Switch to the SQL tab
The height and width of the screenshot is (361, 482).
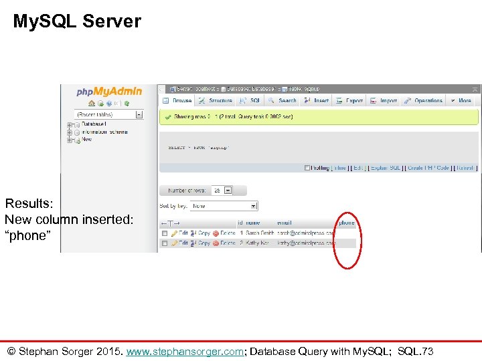point(250,100)
